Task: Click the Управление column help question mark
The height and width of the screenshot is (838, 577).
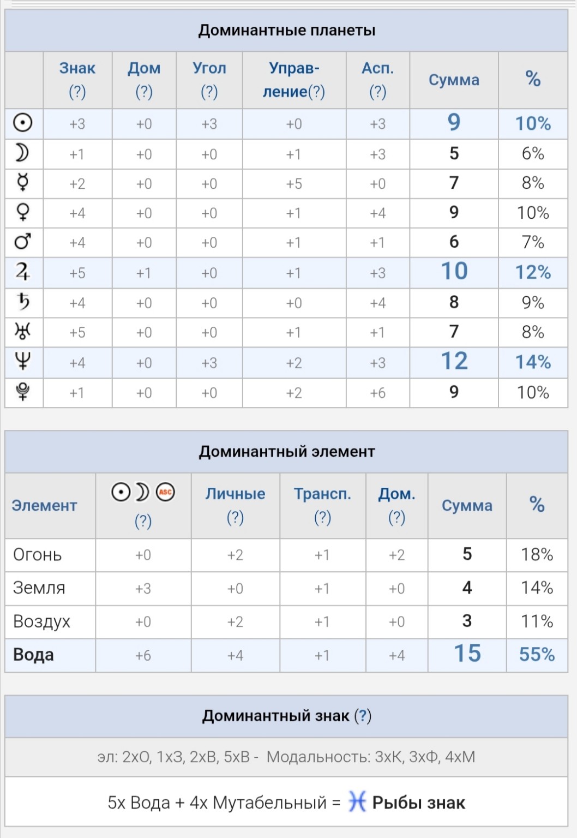Action: click(x=316, y=92)
